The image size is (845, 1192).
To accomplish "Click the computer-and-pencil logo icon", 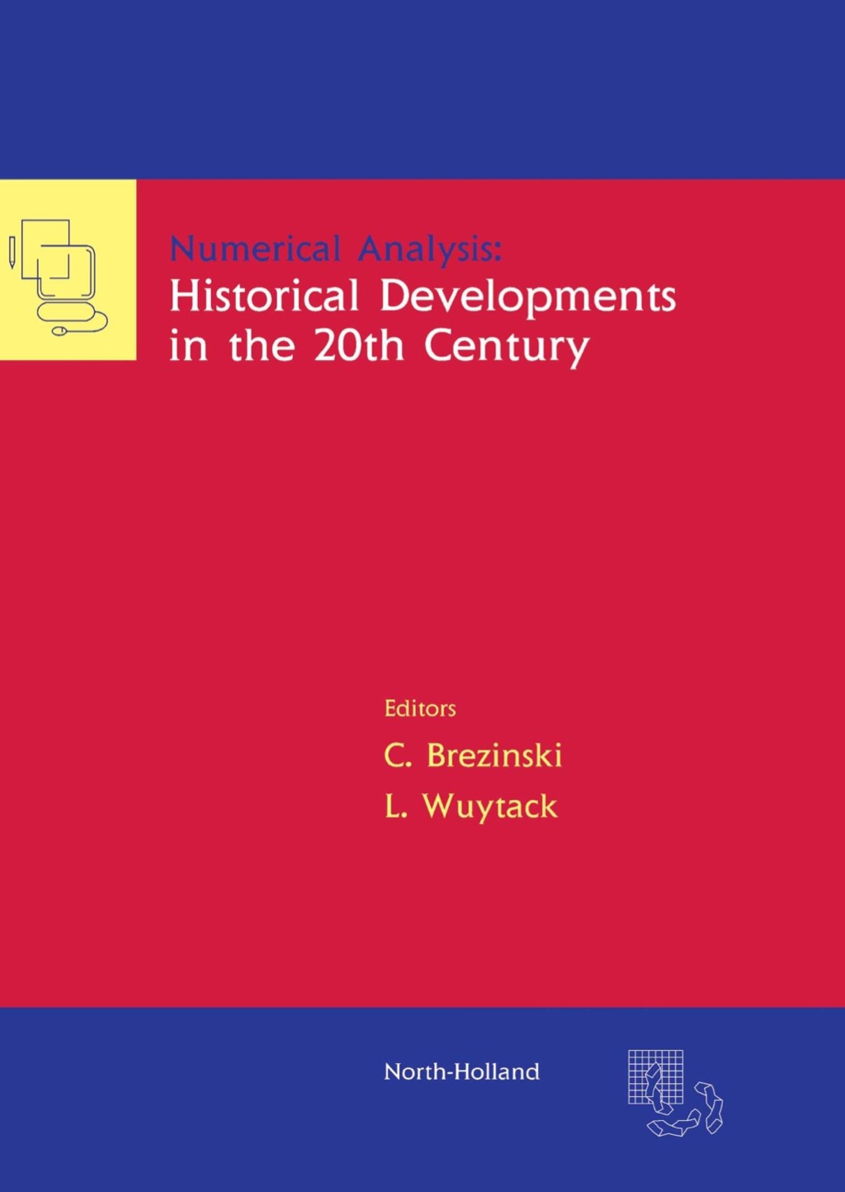I will coord(66,272).
